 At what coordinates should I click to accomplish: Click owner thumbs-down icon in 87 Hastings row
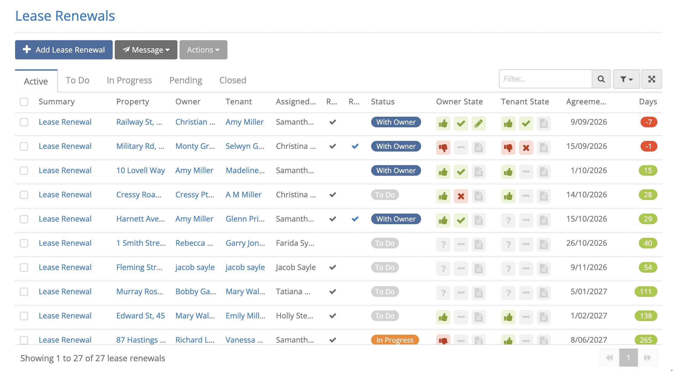[443, 340]
